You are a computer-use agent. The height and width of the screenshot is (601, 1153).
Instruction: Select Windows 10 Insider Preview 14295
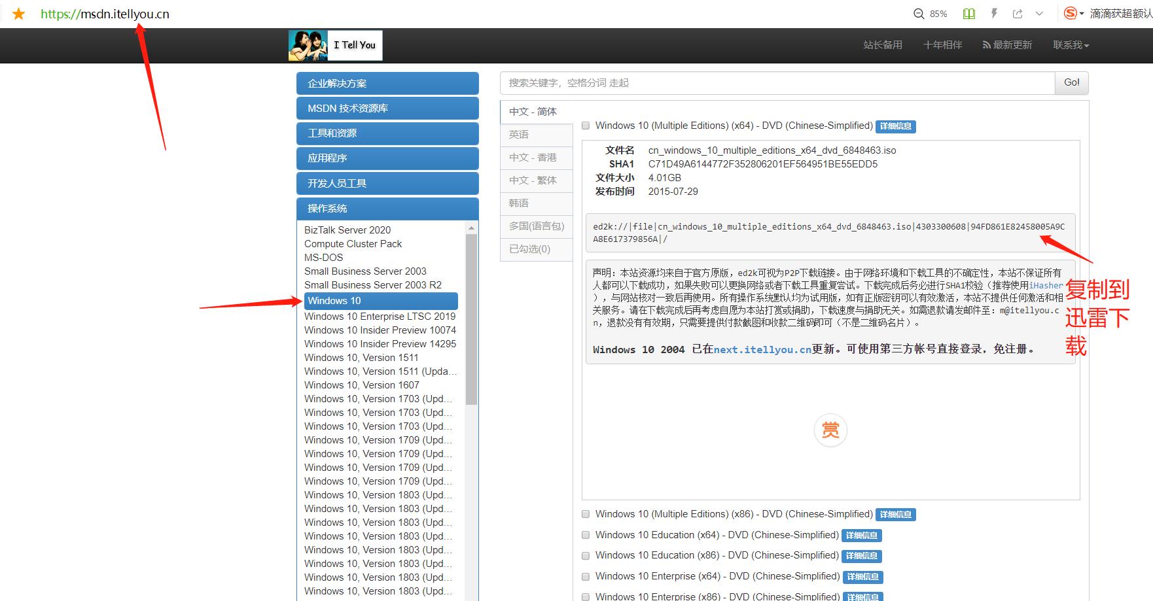coord(380,344)
